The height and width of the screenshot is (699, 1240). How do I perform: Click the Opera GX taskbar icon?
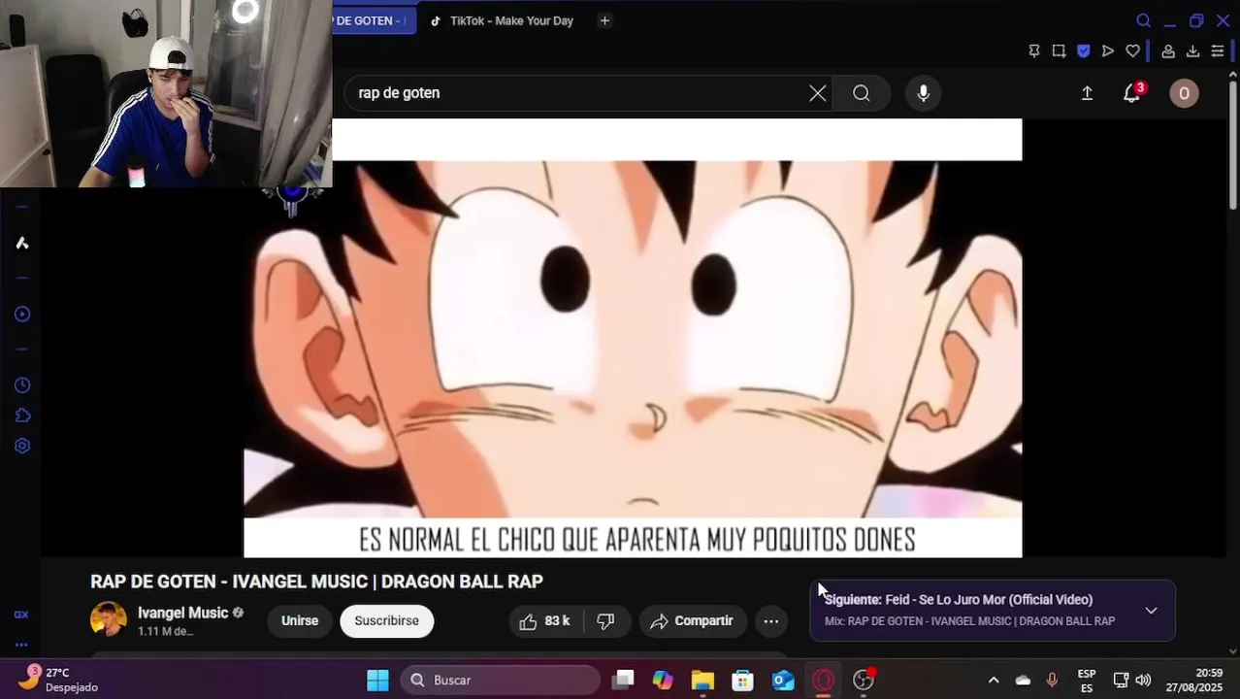click(x=823, y=680)
